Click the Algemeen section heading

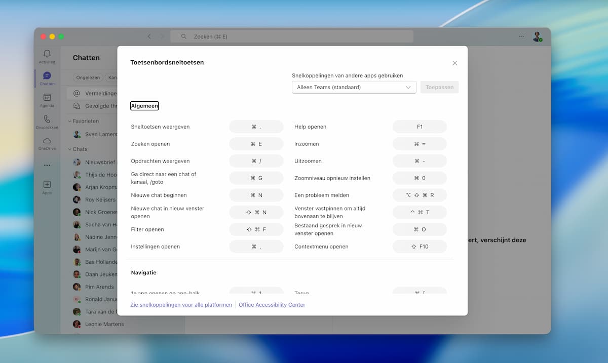click(144, 106)
